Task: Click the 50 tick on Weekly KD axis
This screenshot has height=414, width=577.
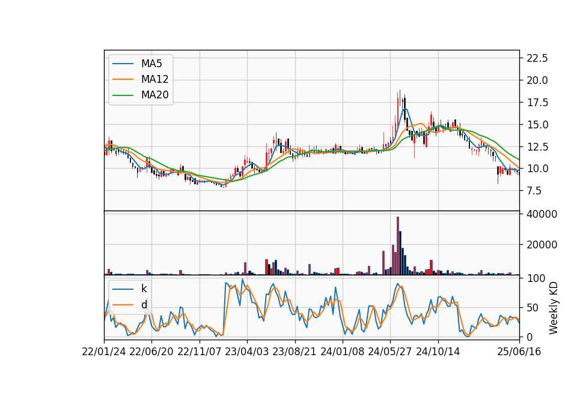Action: [532, 307]
